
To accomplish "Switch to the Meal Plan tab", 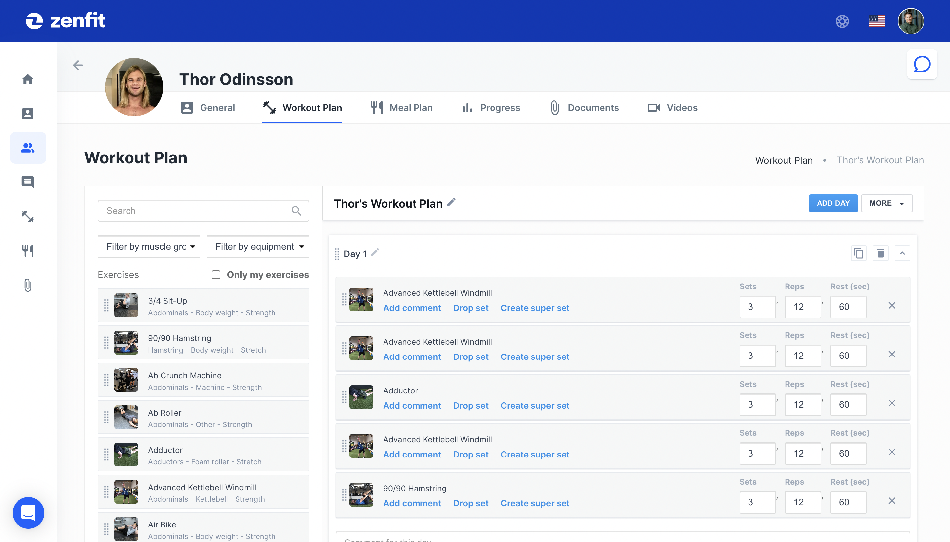I will 401,108.
